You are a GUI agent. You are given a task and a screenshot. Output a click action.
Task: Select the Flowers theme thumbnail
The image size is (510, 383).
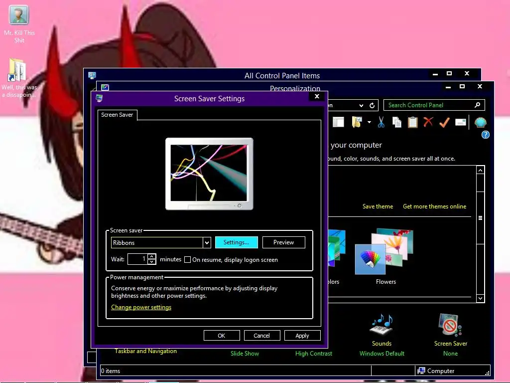click(384, 251)
